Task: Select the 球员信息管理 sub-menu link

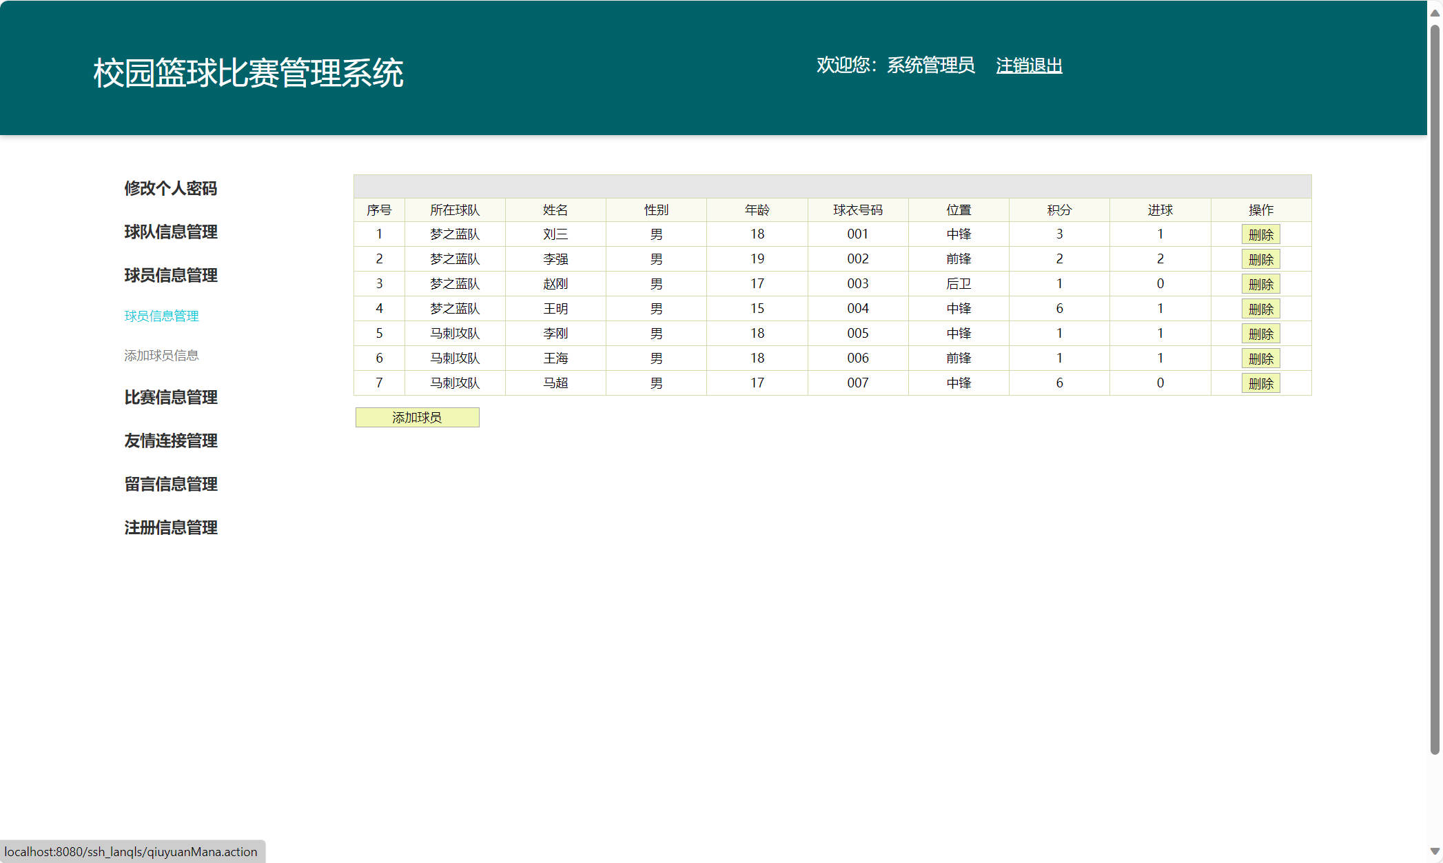Action: click(x=161, y=316)
